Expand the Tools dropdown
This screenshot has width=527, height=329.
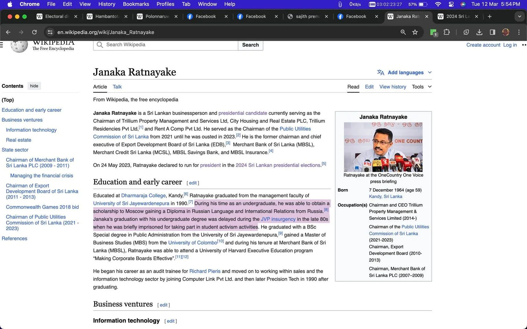click(x=422, y=87)
